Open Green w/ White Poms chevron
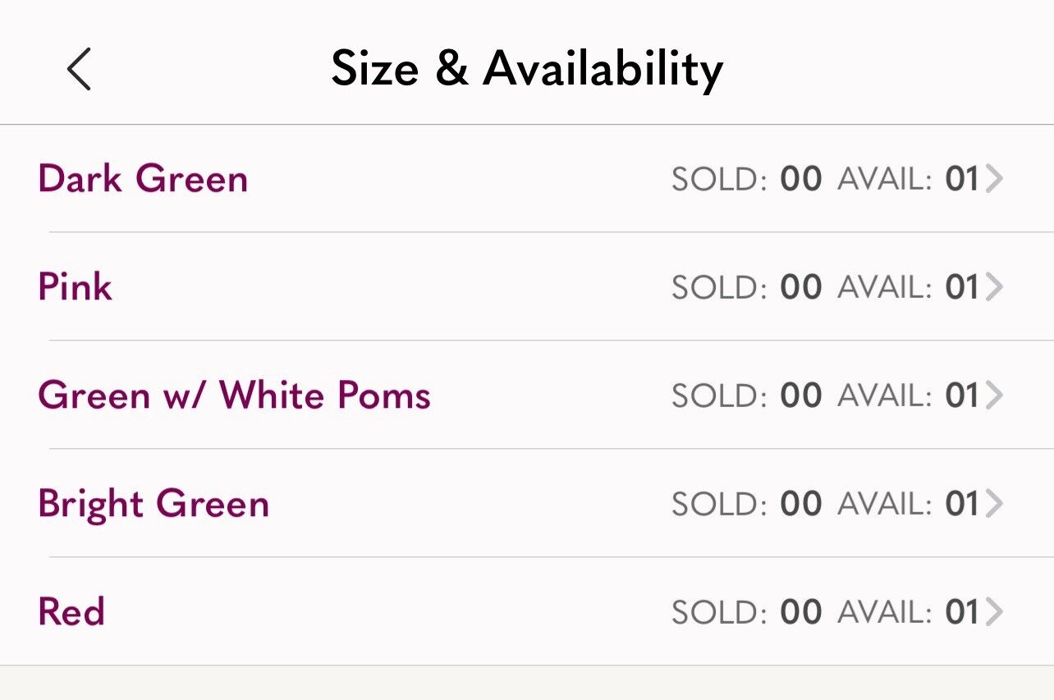Image resolution: width=1054 pixels, height=700 pixels. pos(993,396)
